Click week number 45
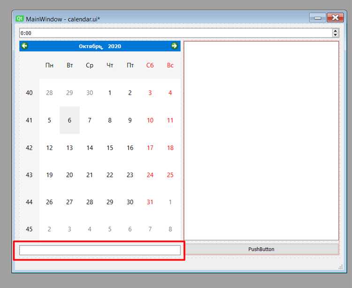This screenshot has height=288, width=352. tap(29, 229)
